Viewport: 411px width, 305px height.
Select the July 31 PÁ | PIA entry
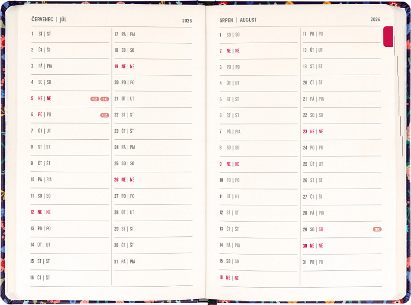(x=125, y=262)
